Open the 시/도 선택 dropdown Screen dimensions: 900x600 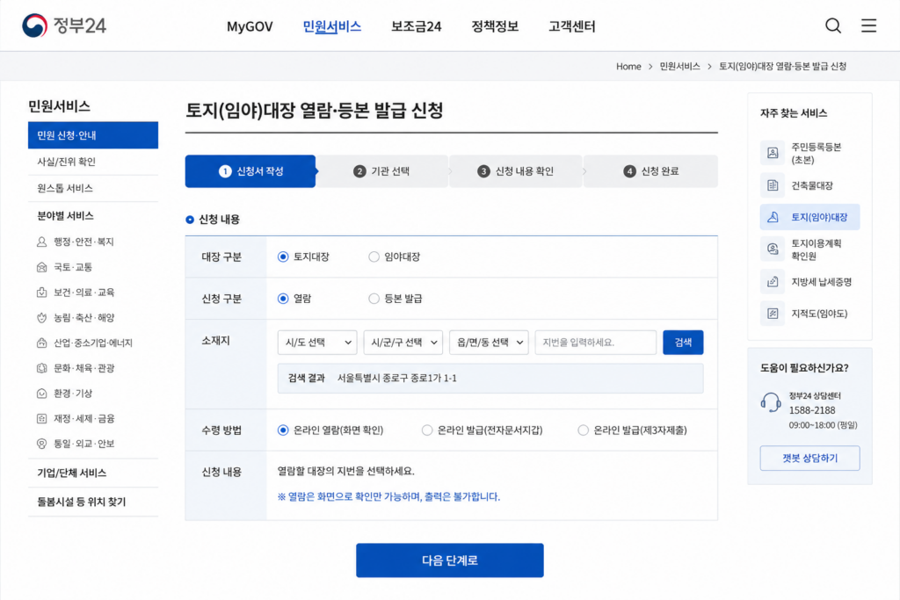[317, 343]
